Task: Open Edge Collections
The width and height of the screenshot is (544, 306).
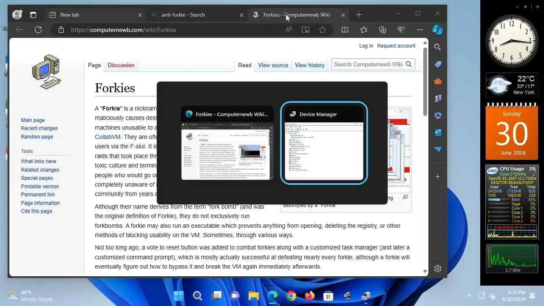Action: click(x=382, y=30)
